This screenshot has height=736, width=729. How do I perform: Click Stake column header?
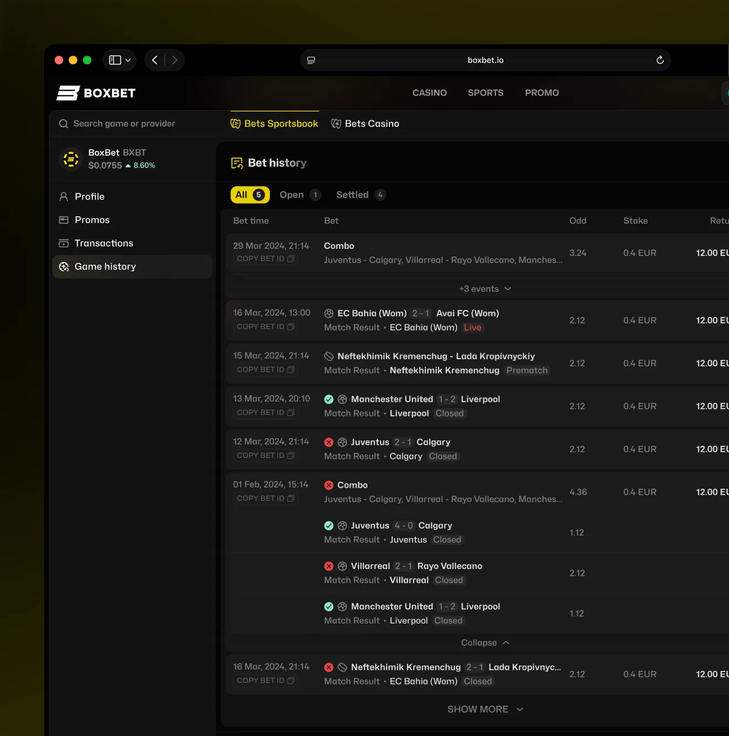tap(636, 221)
